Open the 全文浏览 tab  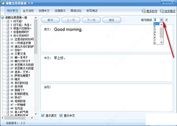pyautogui.click(x=28, y=11)
